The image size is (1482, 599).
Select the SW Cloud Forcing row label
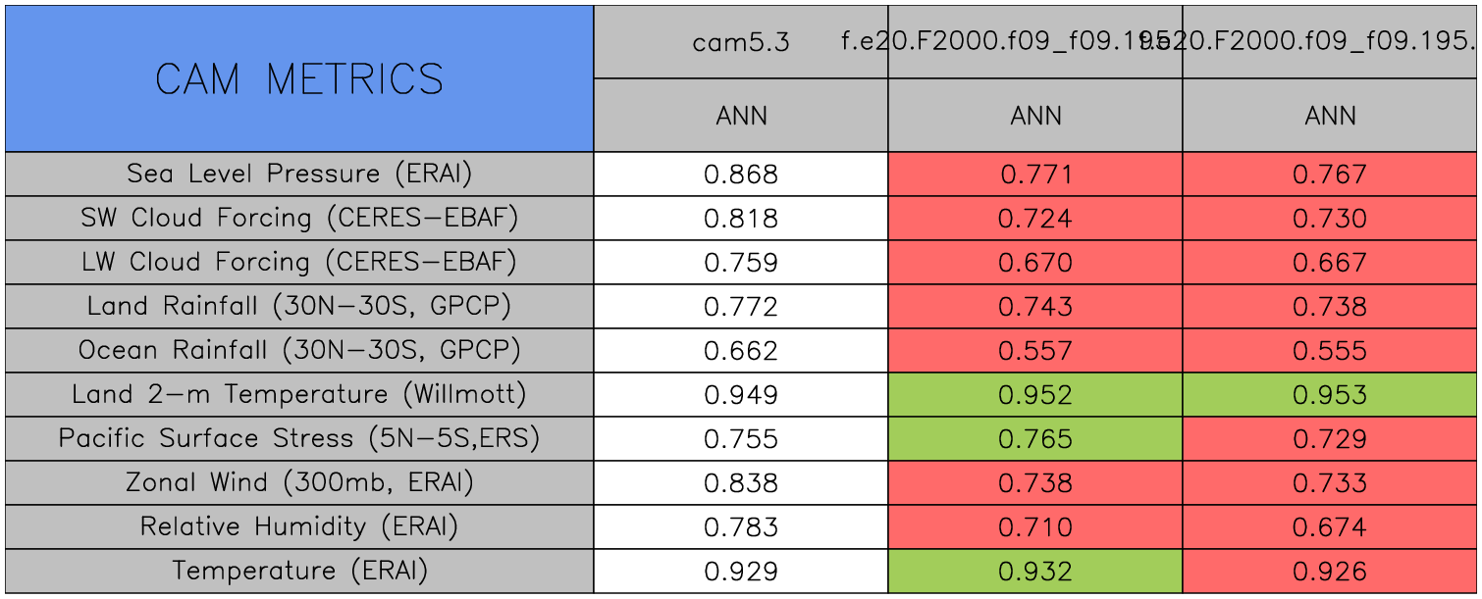pos(299,218)
